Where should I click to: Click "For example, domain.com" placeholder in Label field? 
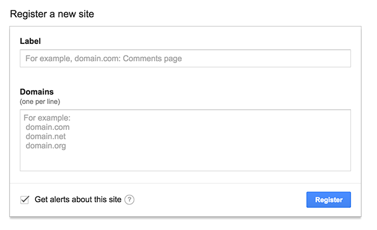73,59
